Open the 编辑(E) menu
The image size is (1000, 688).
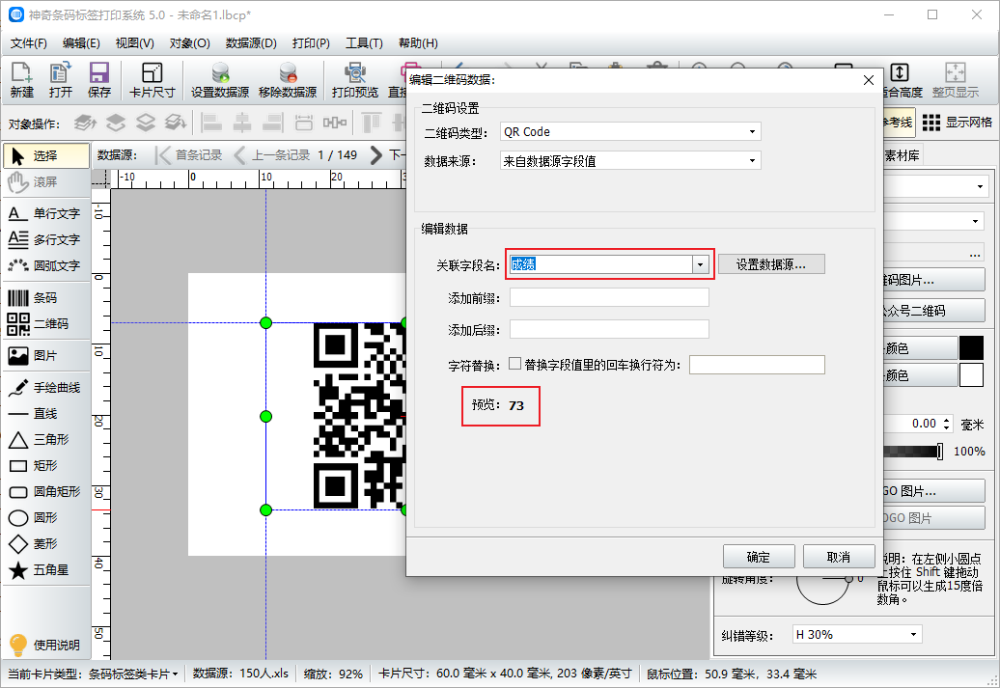point(81,43)
